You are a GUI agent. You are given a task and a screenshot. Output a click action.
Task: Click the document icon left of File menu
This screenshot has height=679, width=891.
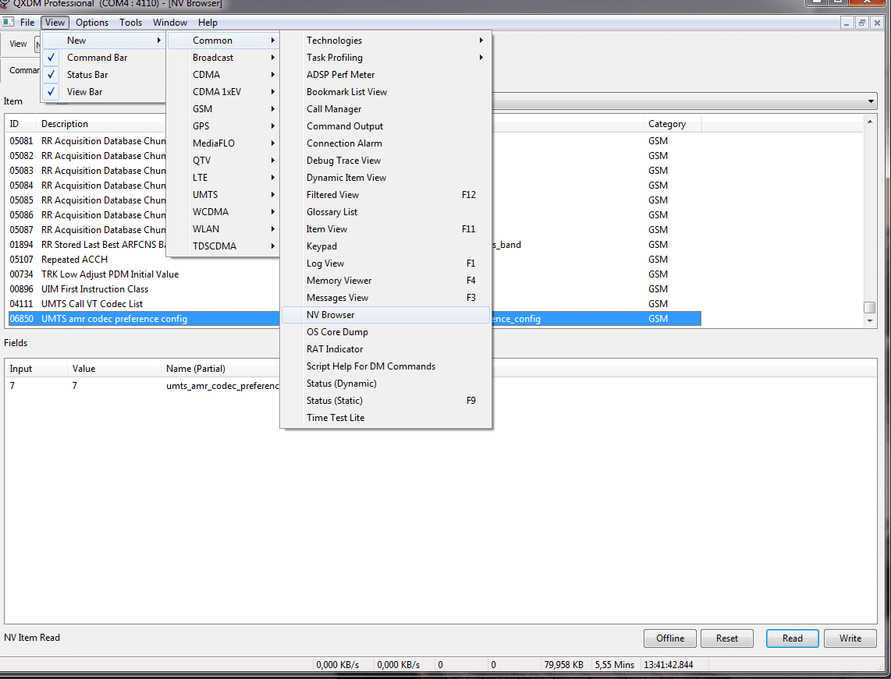click(x=8, y=22)
